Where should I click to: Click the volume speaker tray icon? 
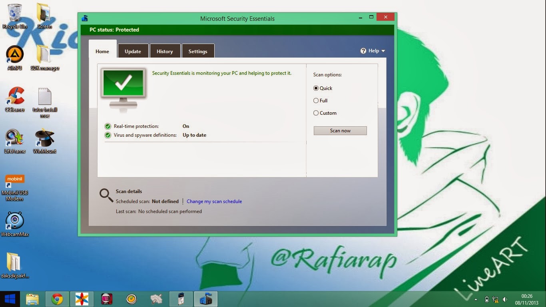(505, 299)
